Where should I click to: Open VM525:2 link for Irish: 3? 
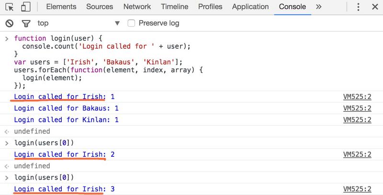click(357, 189)
